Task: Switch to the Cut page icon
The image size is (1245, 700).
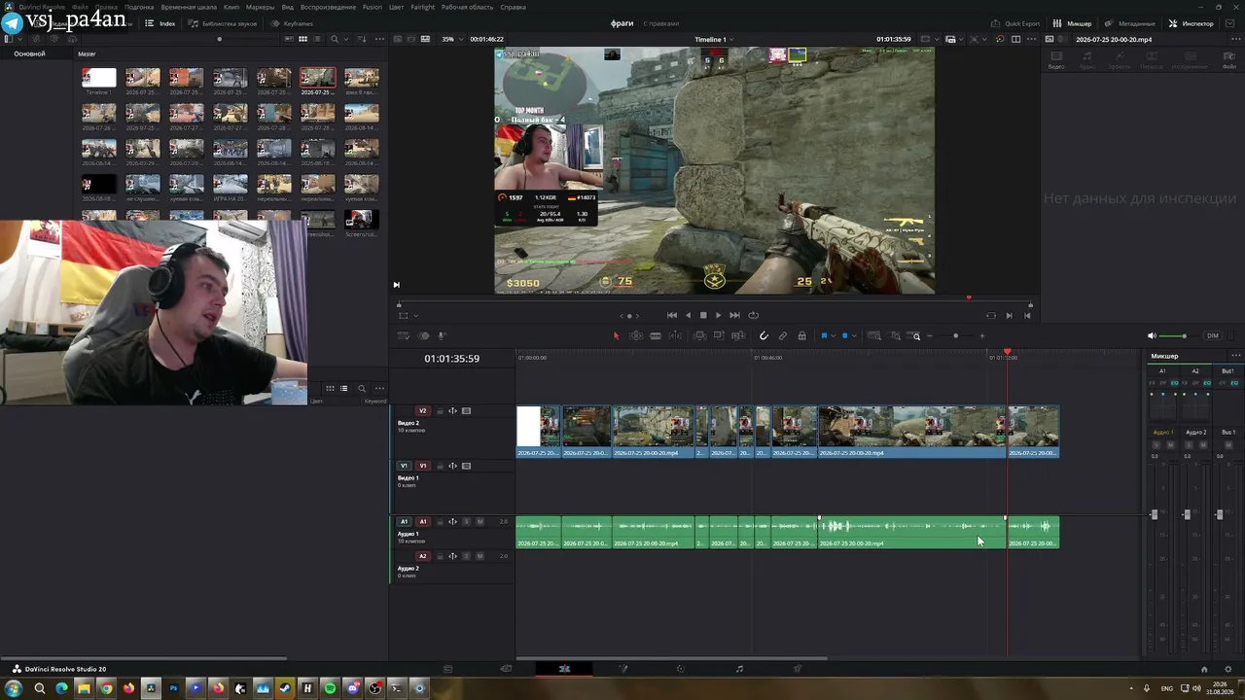Action: pos(506,669)
